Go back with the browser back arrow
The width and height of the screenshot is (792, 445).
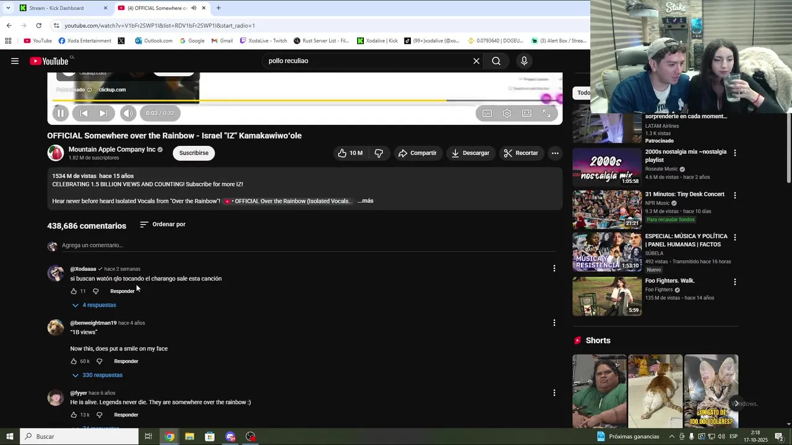tap(9, 25)
